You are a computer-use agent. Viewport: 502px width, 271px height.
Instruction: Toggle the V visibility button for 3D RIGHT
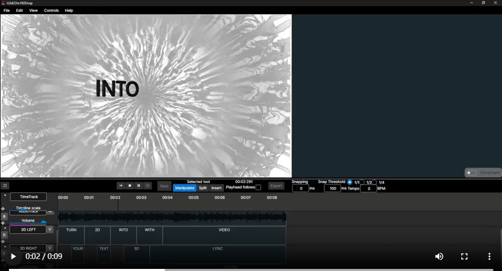[50, 248]
